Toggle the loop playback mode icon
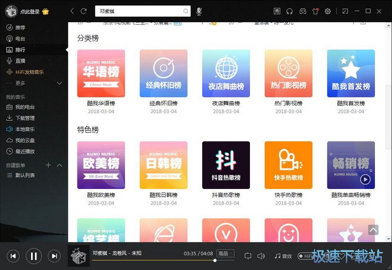392x270 pixels. tap(248, 256)
